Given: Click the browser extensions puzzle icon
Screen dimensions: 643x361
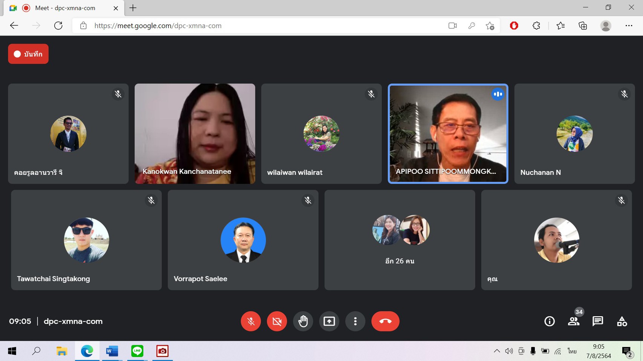Looking at the screenshot, I should (x=536, y=26).
